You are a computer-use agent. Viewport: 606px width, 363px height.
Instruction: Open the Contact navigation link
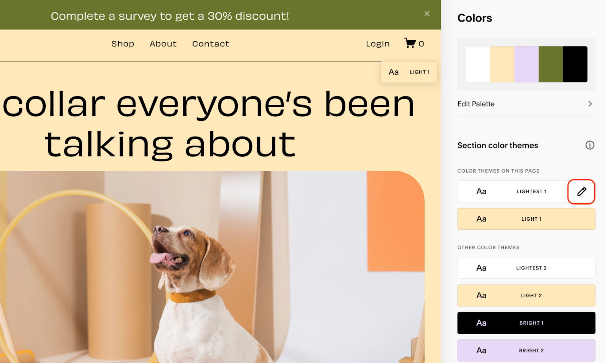pyautogui.click(x=211, y=44)
